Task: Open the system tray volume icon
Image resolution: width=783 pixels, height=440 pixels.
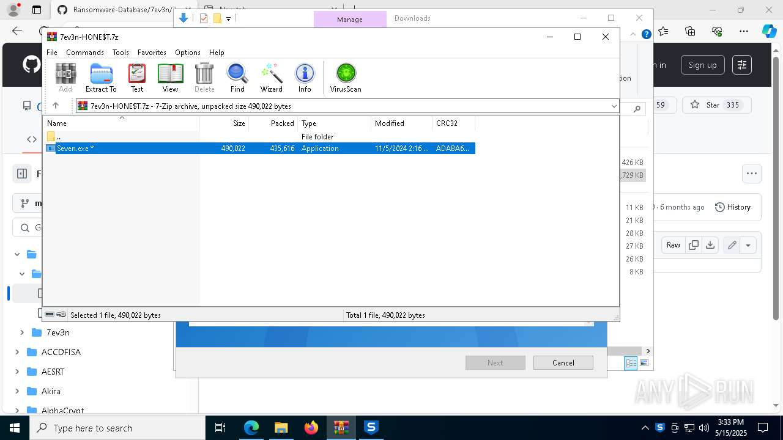Action: 703,428
